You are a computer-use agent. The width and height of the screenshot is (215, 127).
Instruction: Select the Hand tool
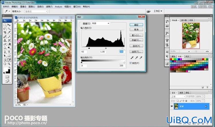pos(5,64)
